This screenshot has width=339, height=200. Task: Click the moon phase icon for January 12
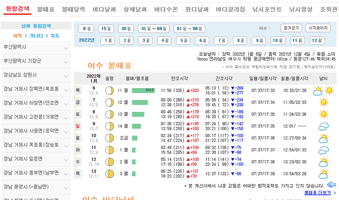point(110,162)
